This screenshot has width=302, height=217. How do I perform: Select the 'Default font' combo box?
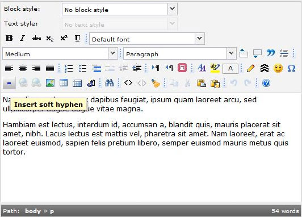click(147, 39)
